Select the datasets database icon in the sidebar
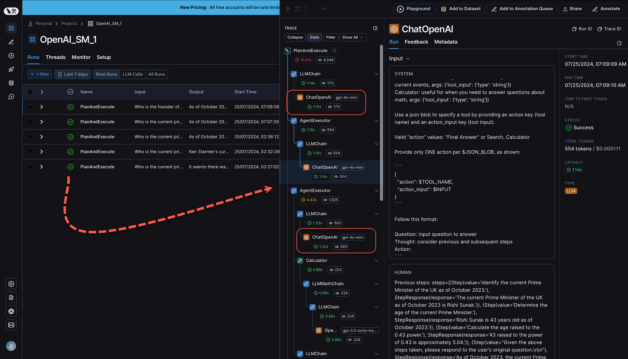This screenshot has height=359, width=628. (11, 83)
